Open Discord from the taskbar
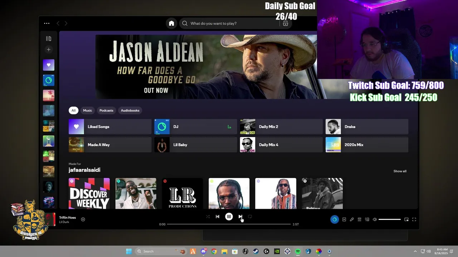 204,251
